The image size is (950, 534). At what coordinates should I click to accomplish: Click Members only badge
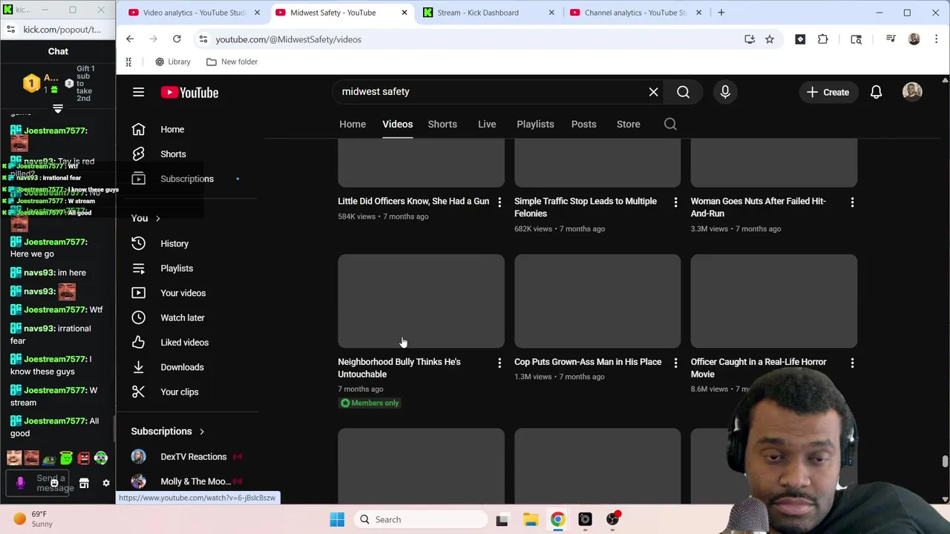(370, 403)
